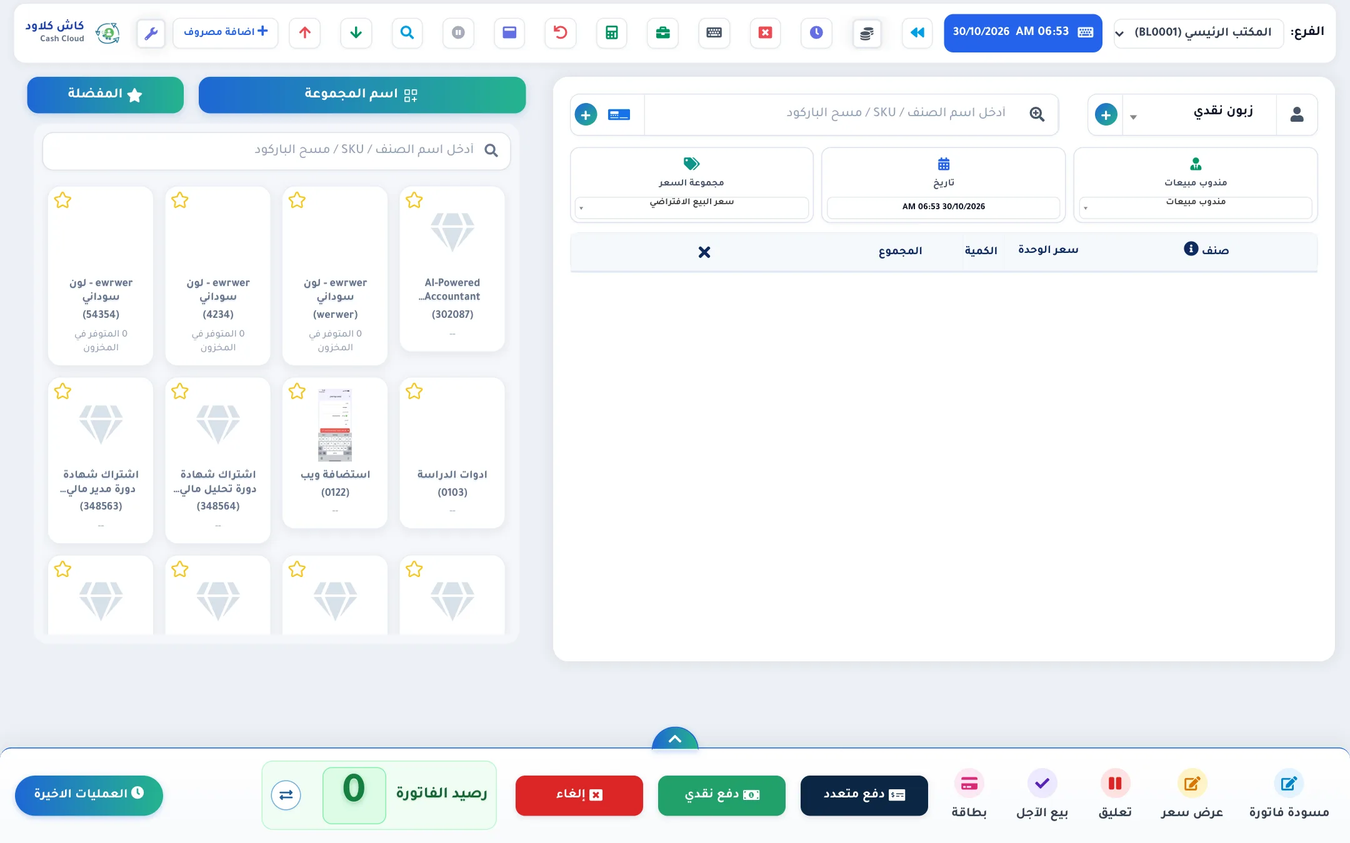Screen dimensions: 1350x843
Task: Click the plus icon beside item search
Action: tap(586, 115)
